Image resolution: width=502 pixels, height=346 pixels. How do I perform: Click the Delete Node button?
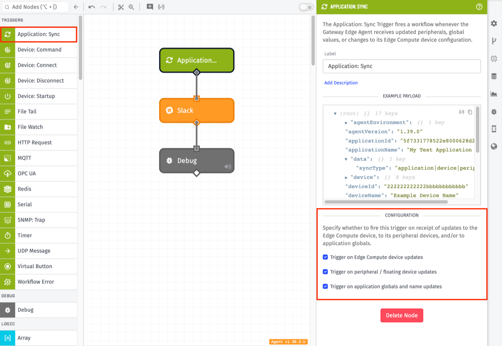(402, 315)
